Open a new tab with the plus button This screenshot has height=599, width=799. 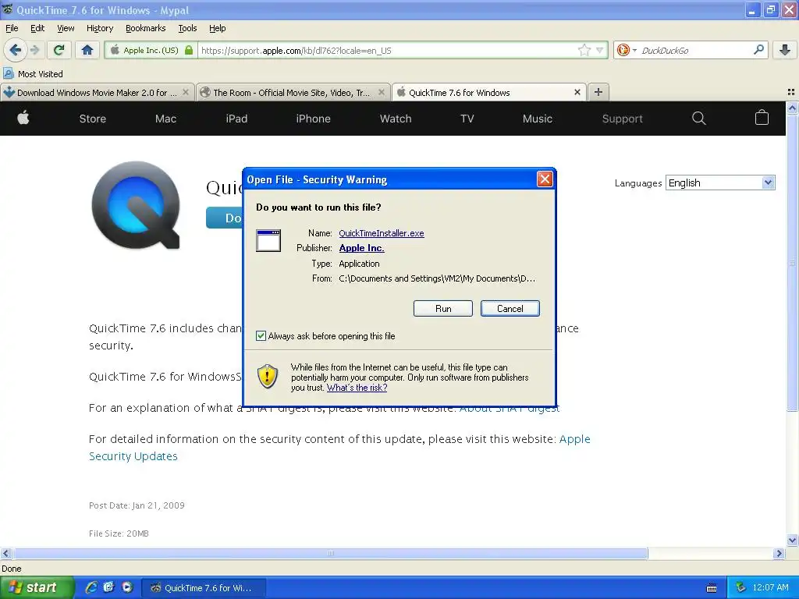click(x=598, y=92)
